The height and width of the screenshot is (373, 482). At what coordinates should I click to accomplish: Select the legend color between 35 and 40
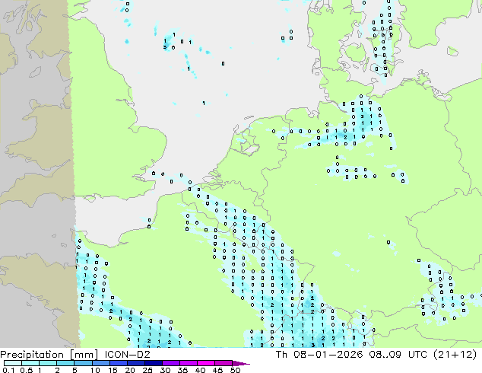point(189,363)
